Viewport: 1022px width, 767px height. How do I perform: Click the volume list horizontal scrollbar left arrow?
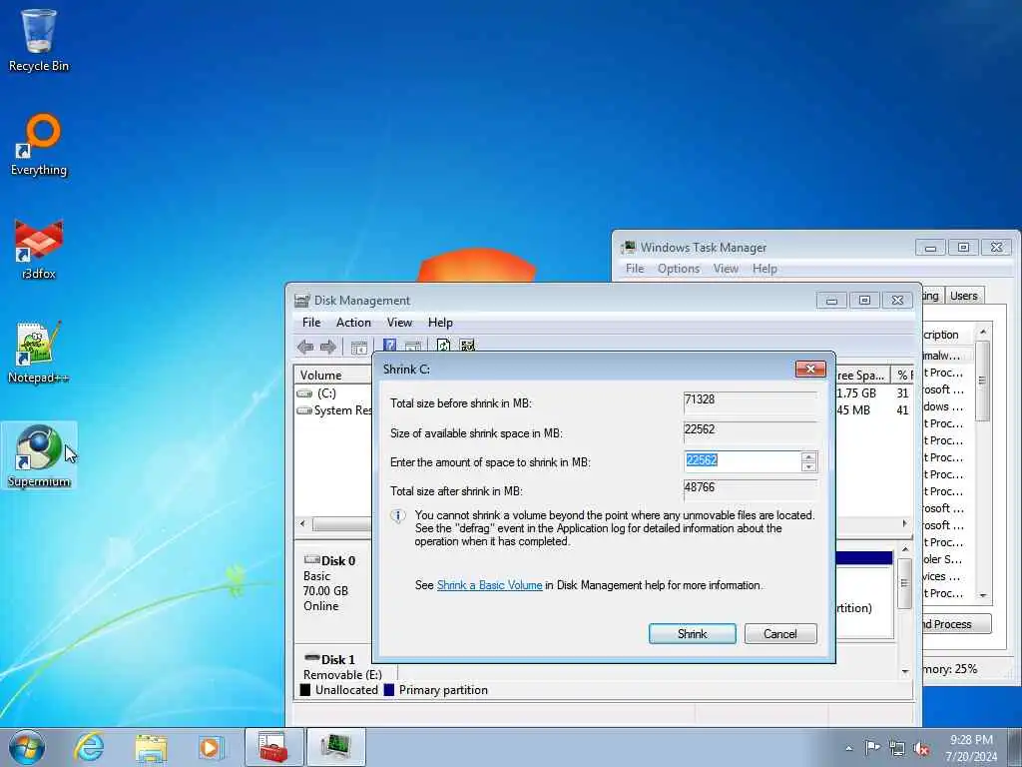[302, 523]
